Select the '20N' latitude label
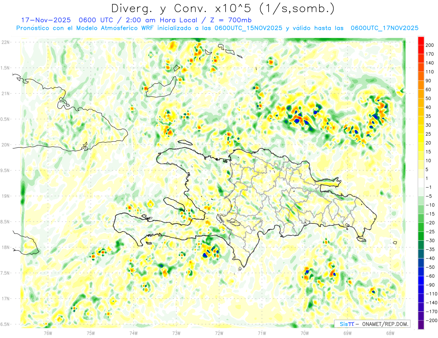The height and width of the screenshot is (338, 438). coord(5,145)
